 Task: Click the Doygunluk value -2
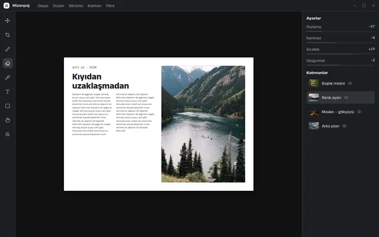(x=372, y=60)
